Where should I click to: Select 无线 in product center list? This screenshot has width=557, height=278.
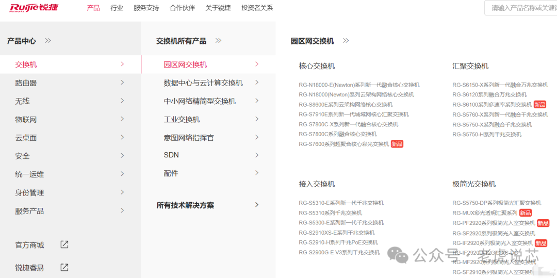[x=22, y=101]
